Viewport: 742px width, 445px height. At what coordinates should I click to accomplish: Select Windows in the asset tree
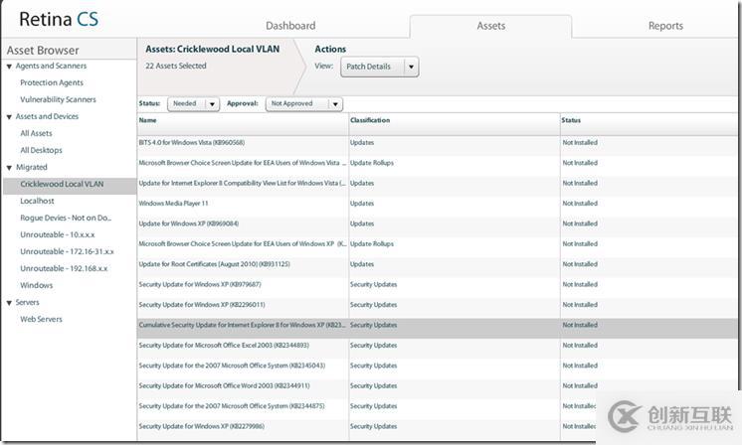point(37,285)
